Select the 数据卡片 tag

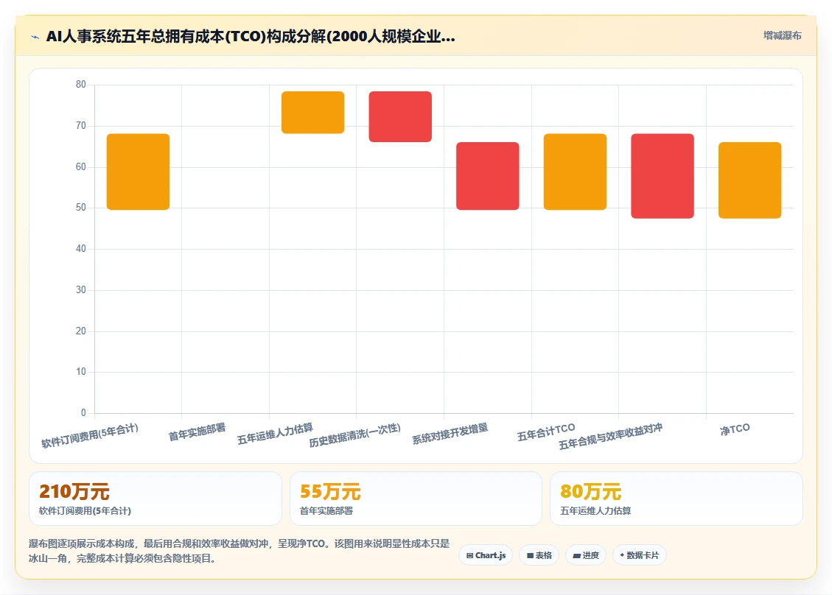[640, 555]
